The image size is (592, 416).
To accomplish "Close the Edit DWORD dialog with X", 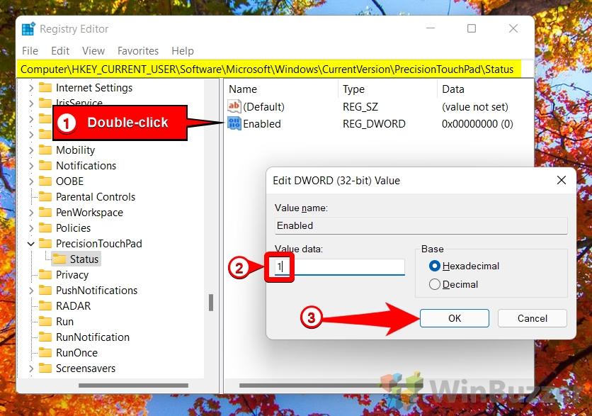I will [x=562, y=180].
